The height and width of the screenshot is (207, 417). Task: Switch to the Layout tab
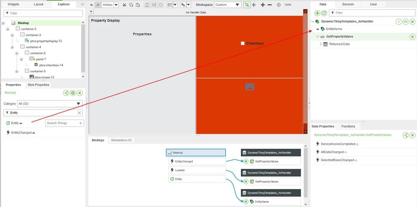point(38,4)
